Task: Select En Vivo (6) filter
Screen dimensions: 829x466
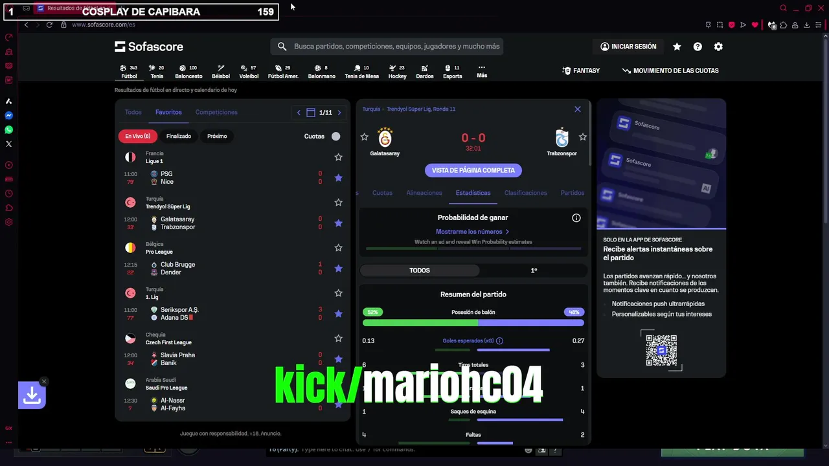Action: [x=138, y=136]
